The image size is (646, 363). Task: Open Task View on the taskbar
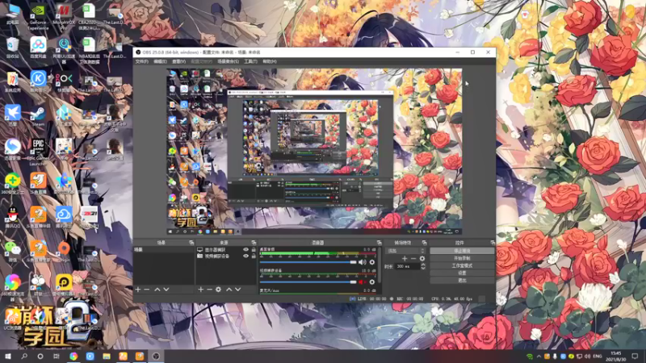57,357
